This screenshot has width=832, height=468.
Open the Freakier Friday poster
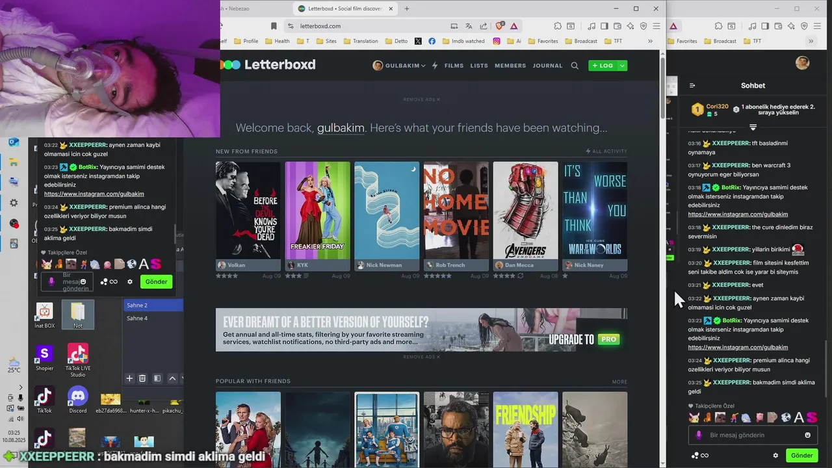pos(317,211)
